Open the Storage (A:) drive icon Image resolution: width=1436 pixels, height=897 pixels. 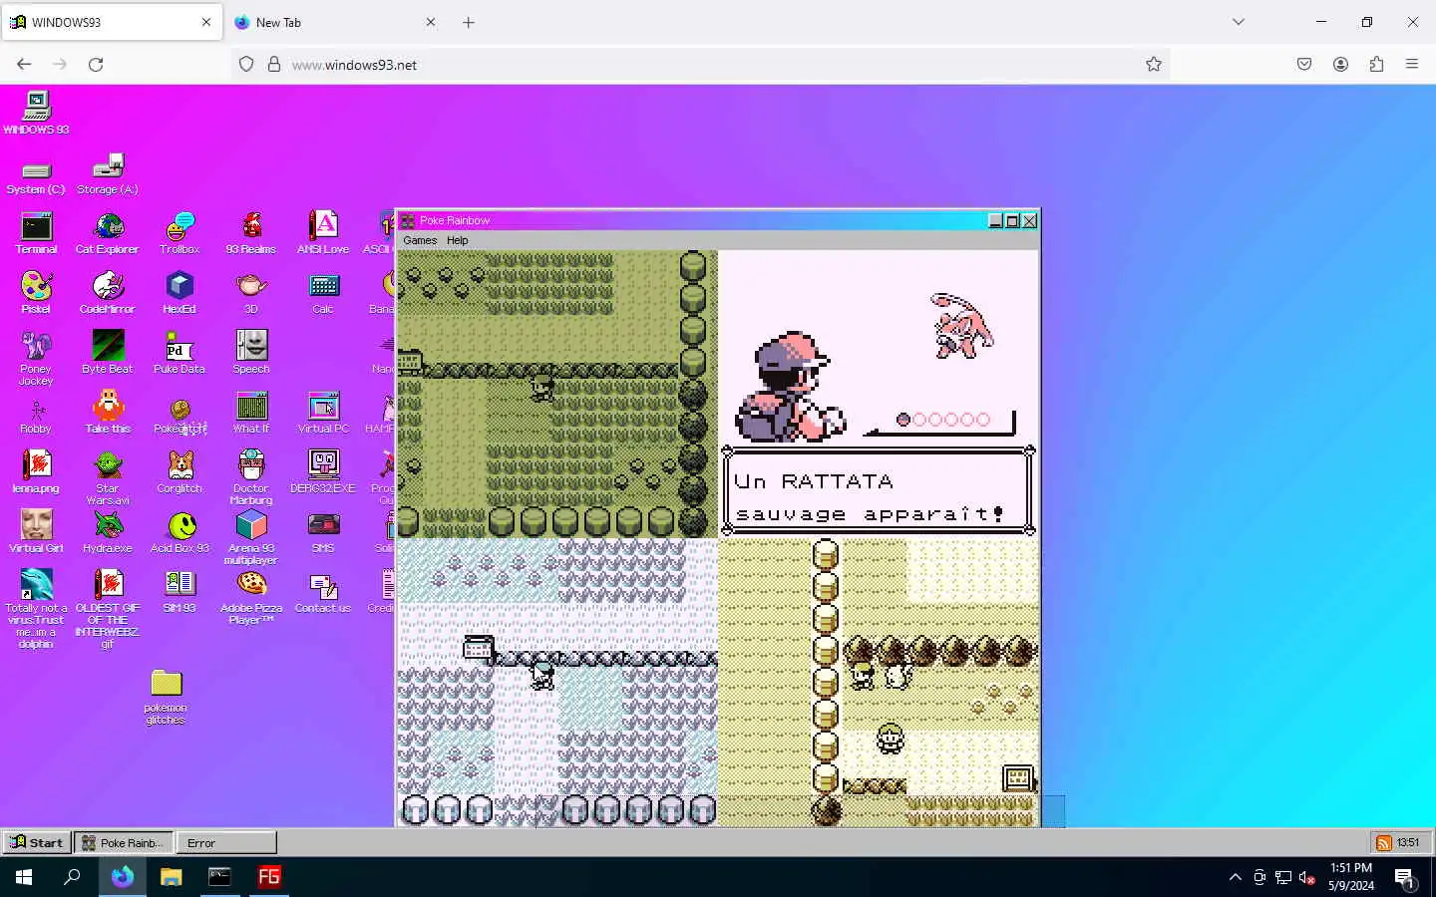[x=108, y=174]
